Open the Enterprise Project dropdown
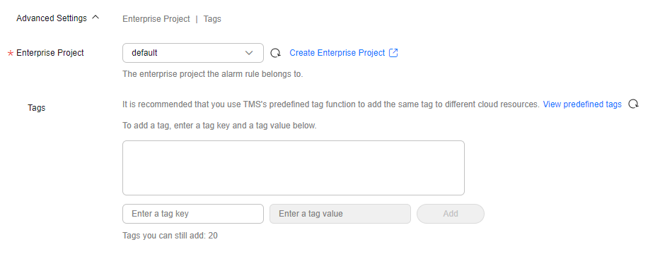 (193, 53)
